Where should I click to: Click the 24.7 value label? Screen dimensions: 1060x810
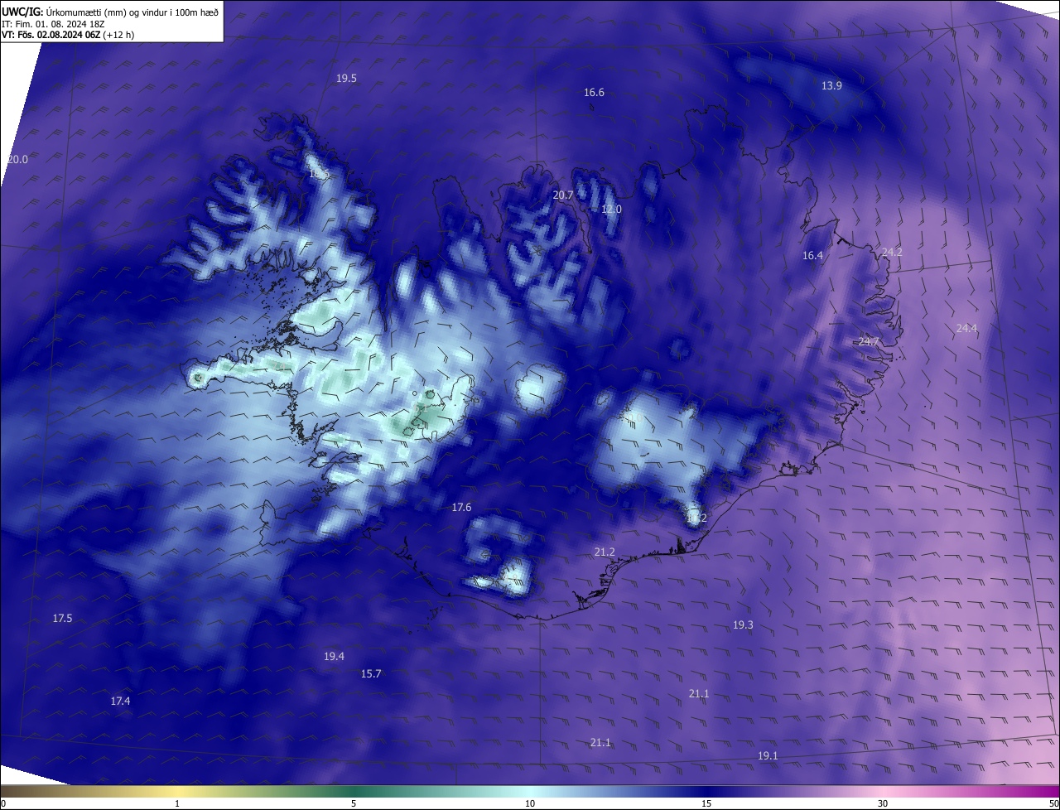click(868, 342)
